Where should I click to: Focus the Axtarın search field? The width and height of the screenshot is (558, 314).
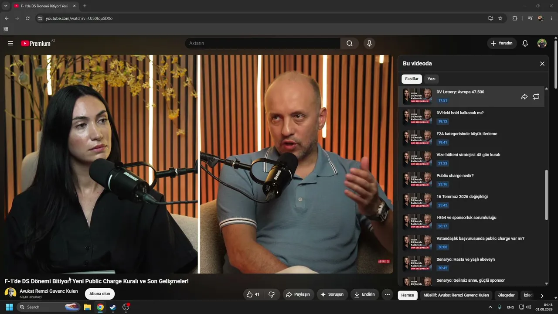coord(262,43)
